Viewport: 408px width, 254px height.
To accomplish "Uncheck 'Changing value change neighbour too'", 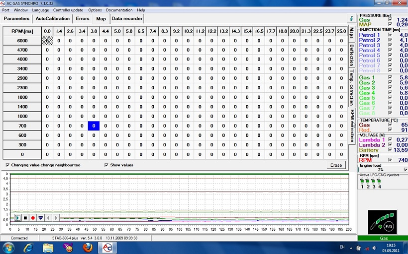I will coord(7,165).
